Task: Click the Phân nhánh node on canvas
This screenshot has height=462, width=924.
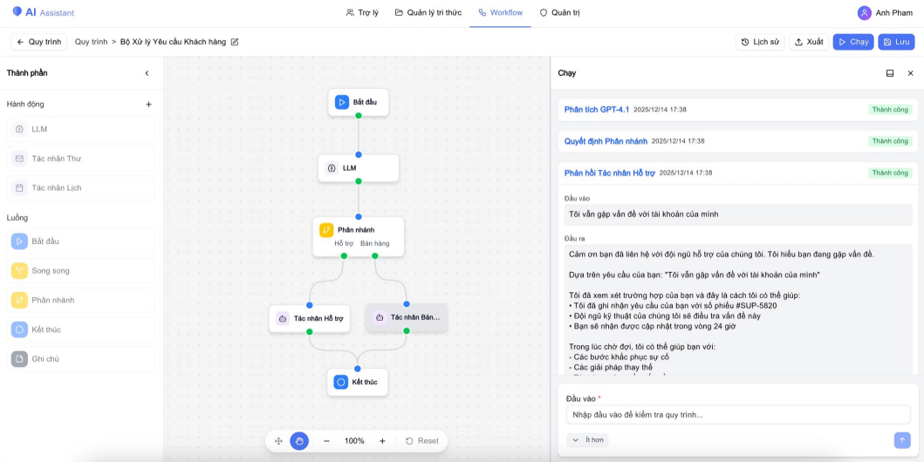Action: tap(359, 236)
